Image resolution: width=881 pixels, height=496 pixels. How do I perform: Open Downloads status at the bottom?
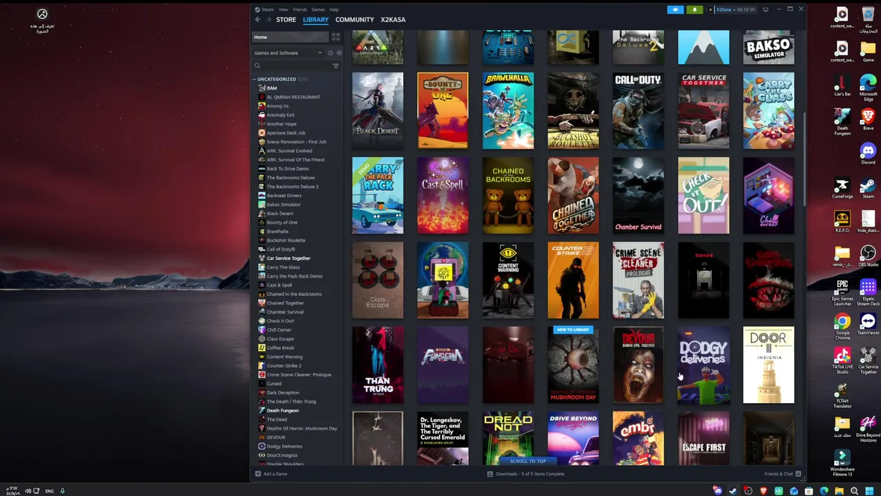point(526,474)
